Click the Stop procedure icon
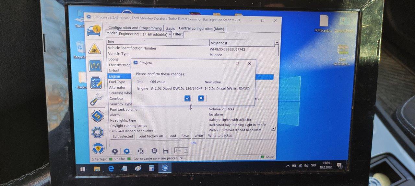 tap(127, 151)
